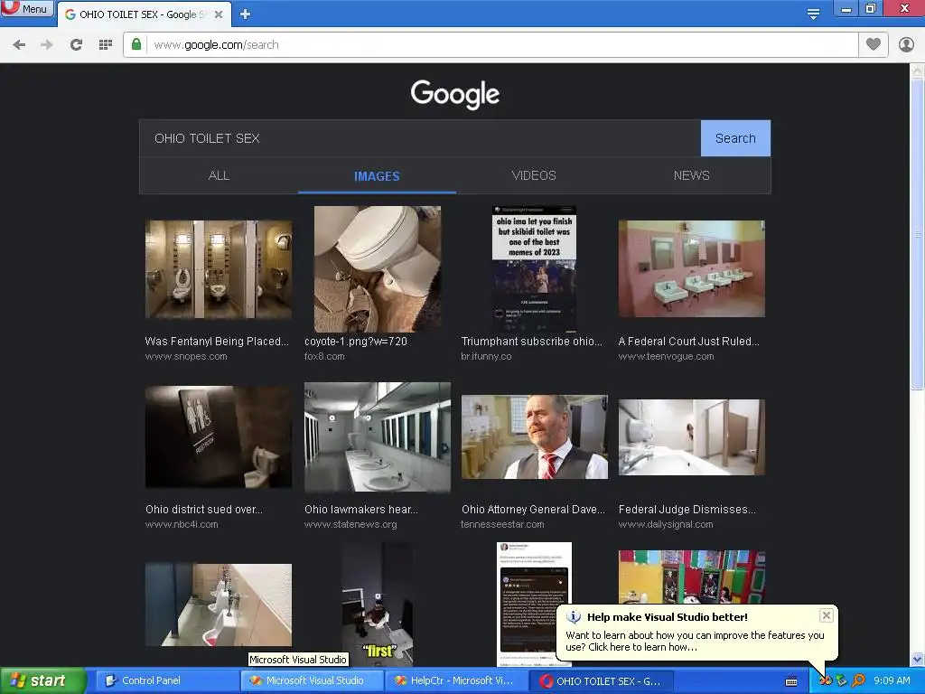Click "Ohio lawmakers hear..." title
The height and width of the screenshot is (694, 925).
pyautogui.click(x=361, y=510)
